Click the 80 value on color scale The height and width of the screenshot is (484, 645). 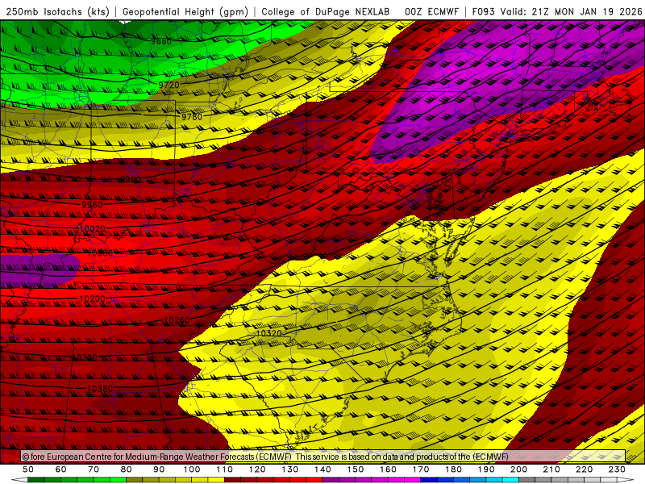[126, 469]
